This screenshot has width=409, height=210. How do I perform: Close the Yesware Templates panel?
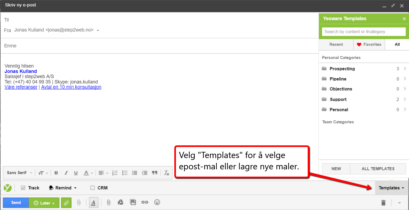pyautogui.click(x=404, y=19)
